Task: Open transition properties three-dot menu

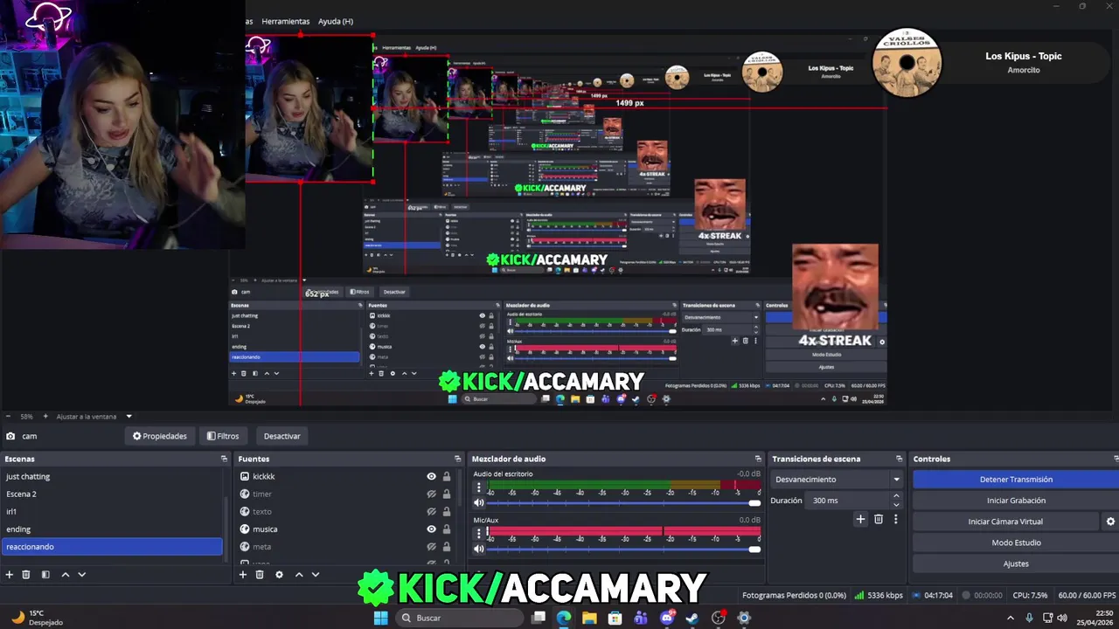Action: 895,519
